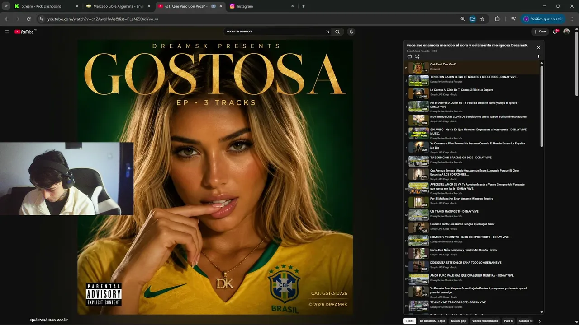
Task: Bookmark this page with the star icon
Action: (482, 19)
